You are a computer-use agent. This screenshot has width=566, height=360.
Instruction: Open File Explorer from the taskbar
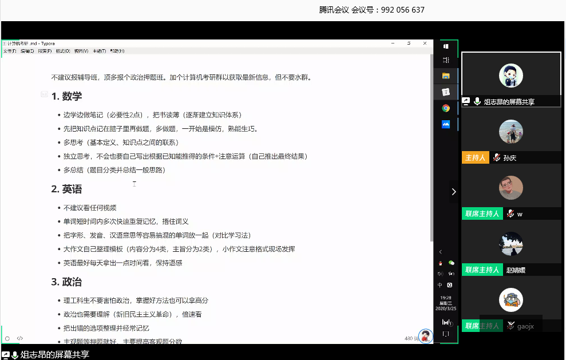446,76
